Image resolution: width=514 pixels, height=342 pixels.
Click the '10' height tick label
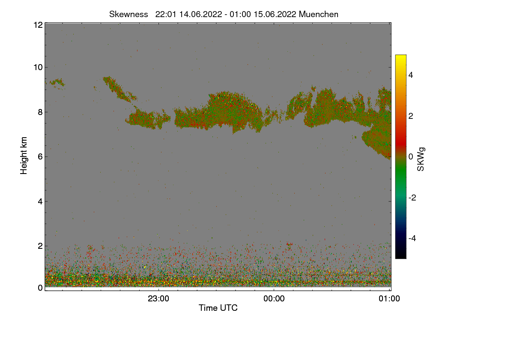[38, 67]
